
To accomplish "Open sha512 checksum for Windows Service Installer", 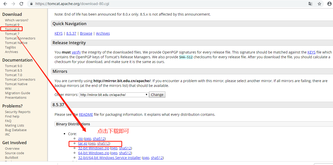I will 157,158.
